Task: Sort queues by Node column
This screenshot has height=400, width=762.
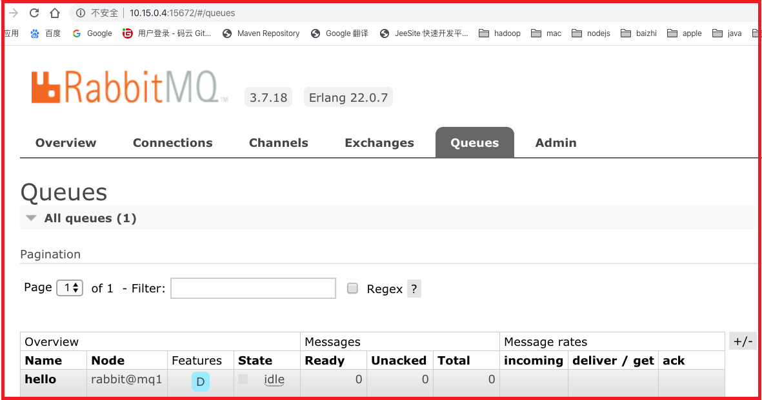Action: [108, 360]
